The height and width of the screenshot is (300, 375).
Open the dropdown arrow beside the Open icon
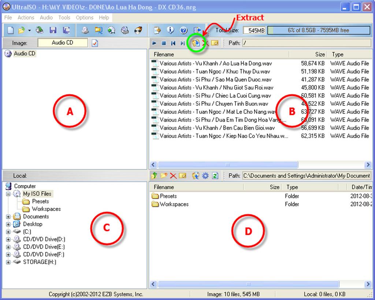[29, 30]
